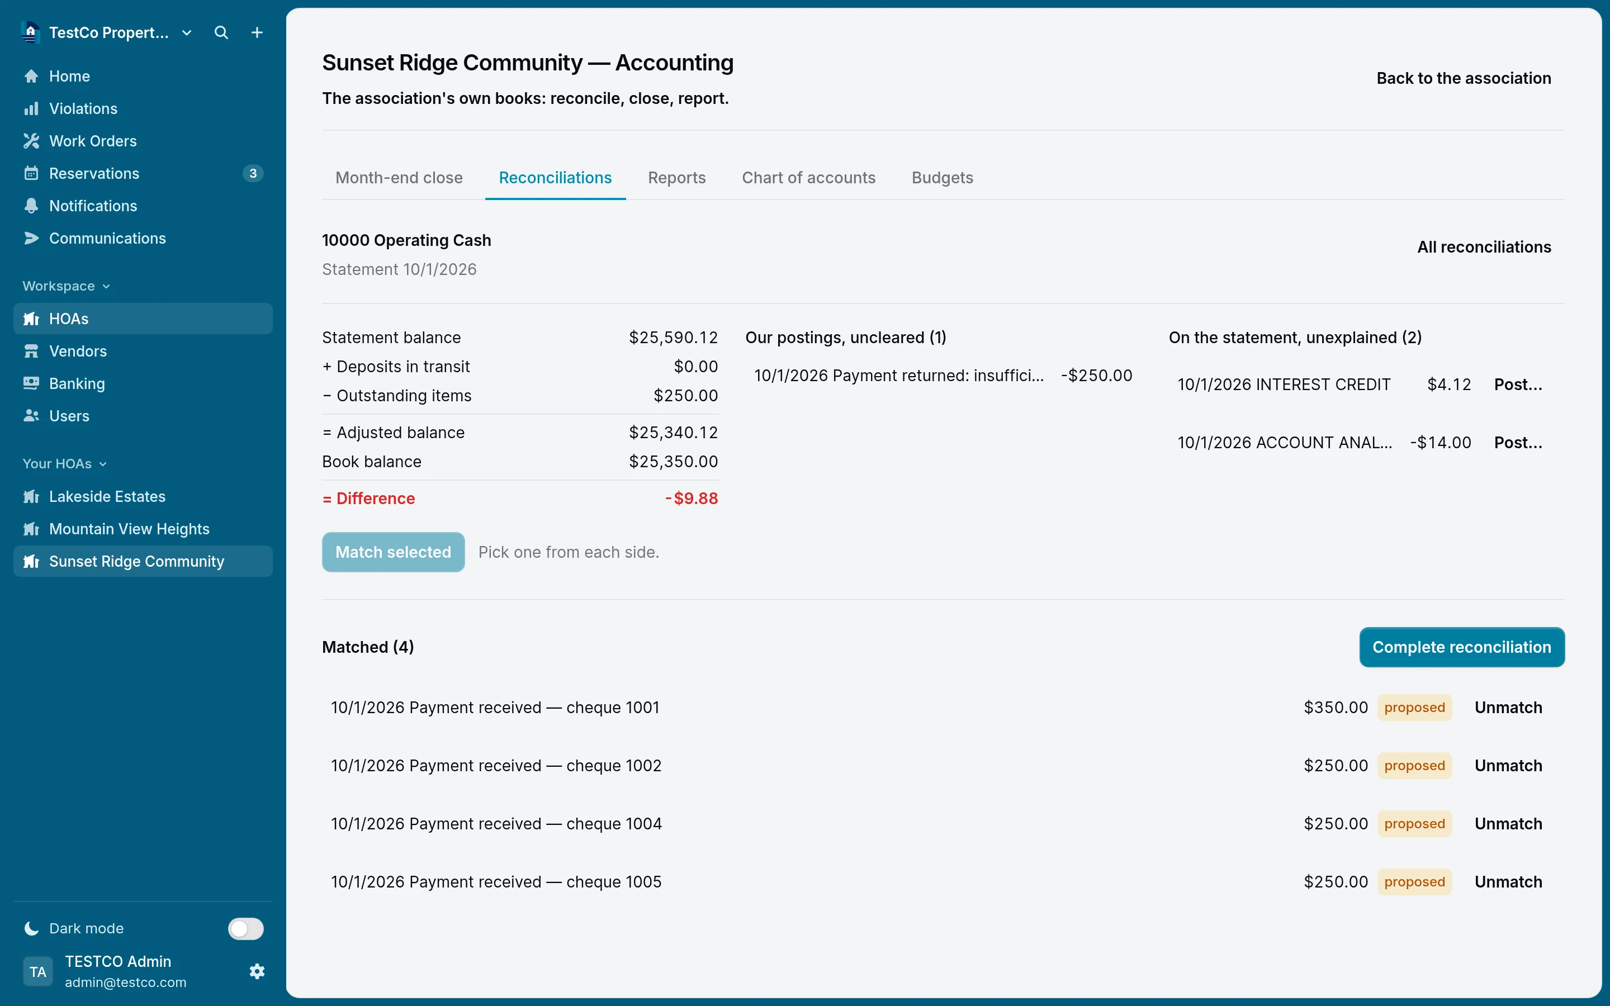
Task: Click the Violations bar chart icon
Action: 31,108
